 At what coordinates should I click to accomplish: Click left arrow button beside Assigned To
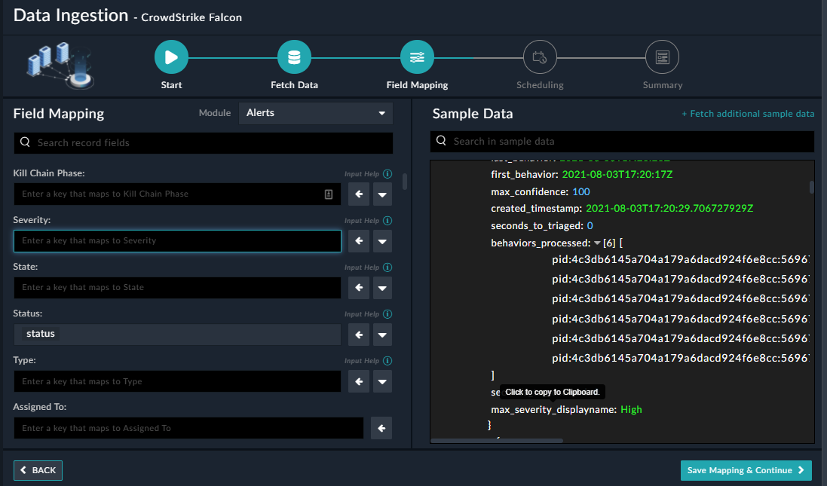click(x=381, y=428)
